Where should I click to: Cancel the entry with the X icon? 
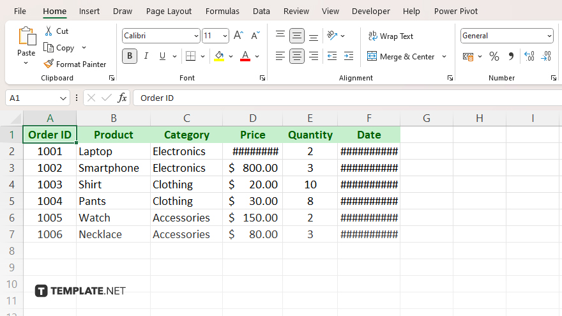91,98
